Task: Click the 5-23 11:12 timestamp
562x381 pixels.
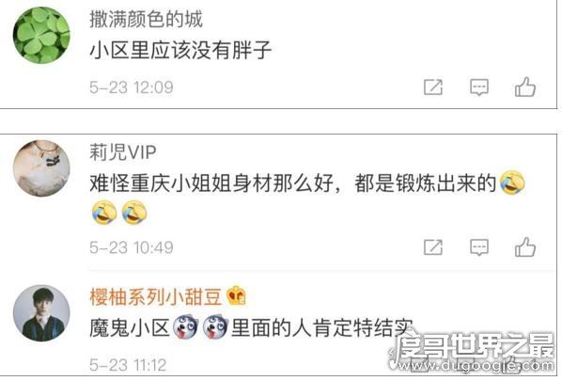Action: click(x=128, y=365)
